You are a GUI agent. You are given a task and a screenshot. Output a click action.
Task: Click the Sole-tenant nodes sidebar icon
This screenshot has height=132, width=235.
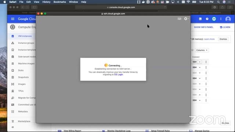click(x=13, y=57)
